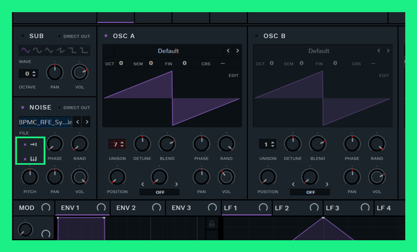Open the OSC A Default wavetable menu

tap(168, 51)
